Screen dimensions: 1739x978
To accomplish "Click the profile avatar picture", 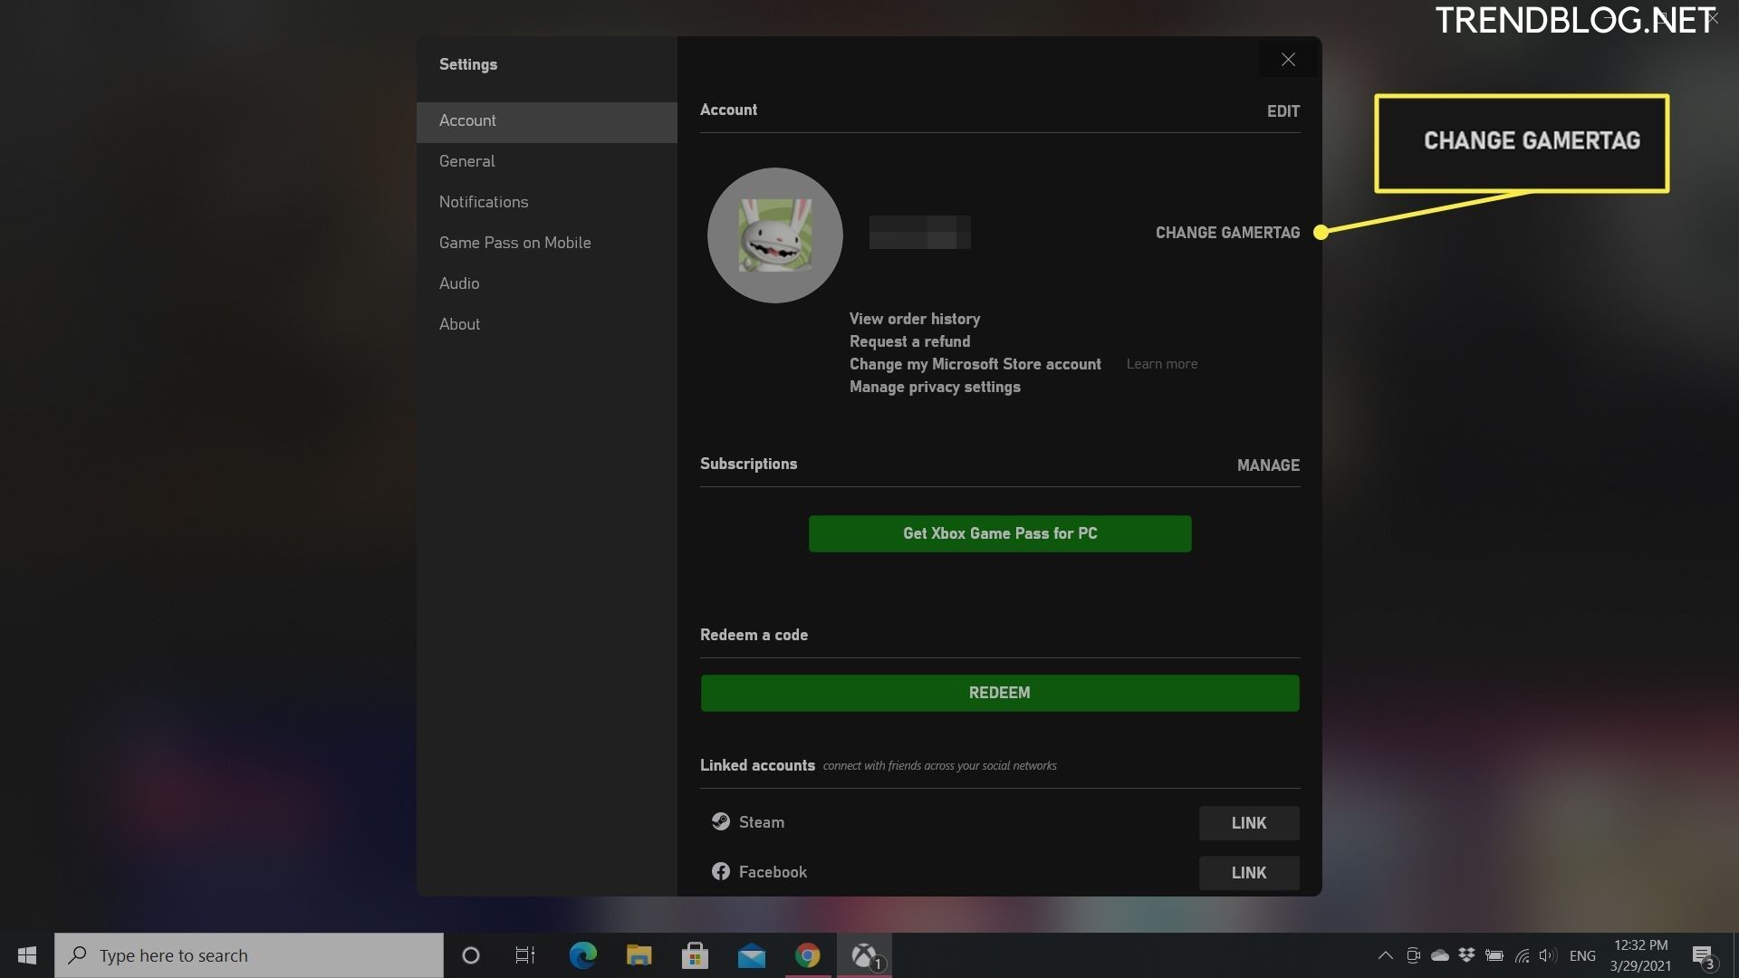I will click(774, 235).
